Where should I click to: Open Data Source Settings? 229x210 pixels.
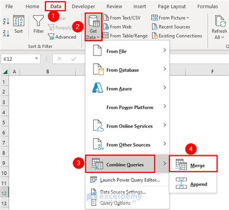[128, 192]
